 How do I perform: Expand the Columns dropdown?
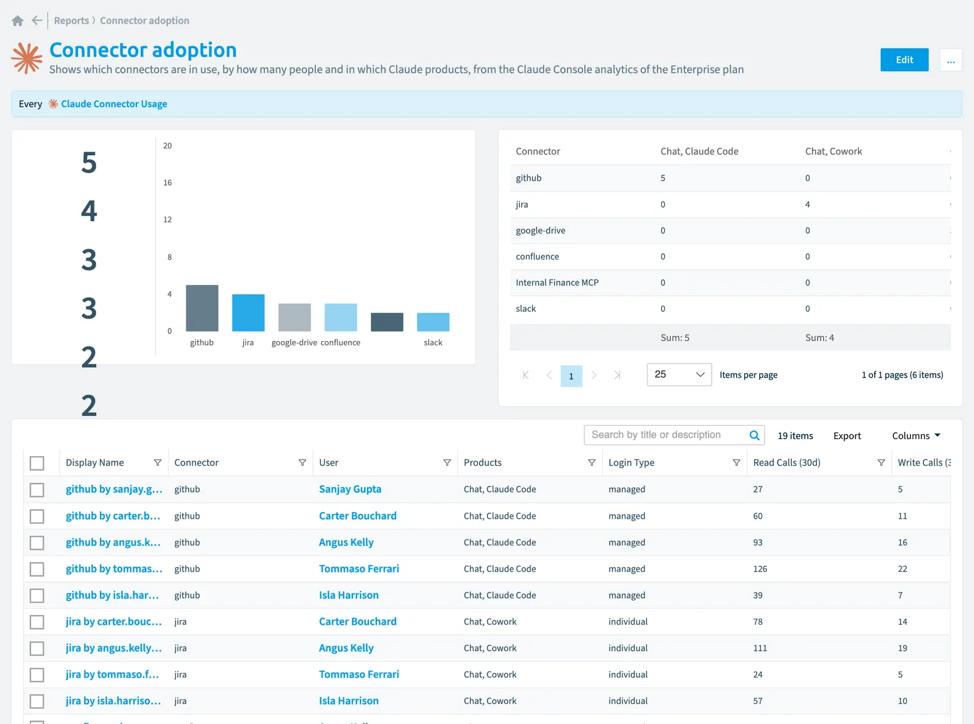click(916, 436)
